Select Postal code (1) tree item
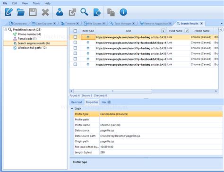 pos(27,39)
